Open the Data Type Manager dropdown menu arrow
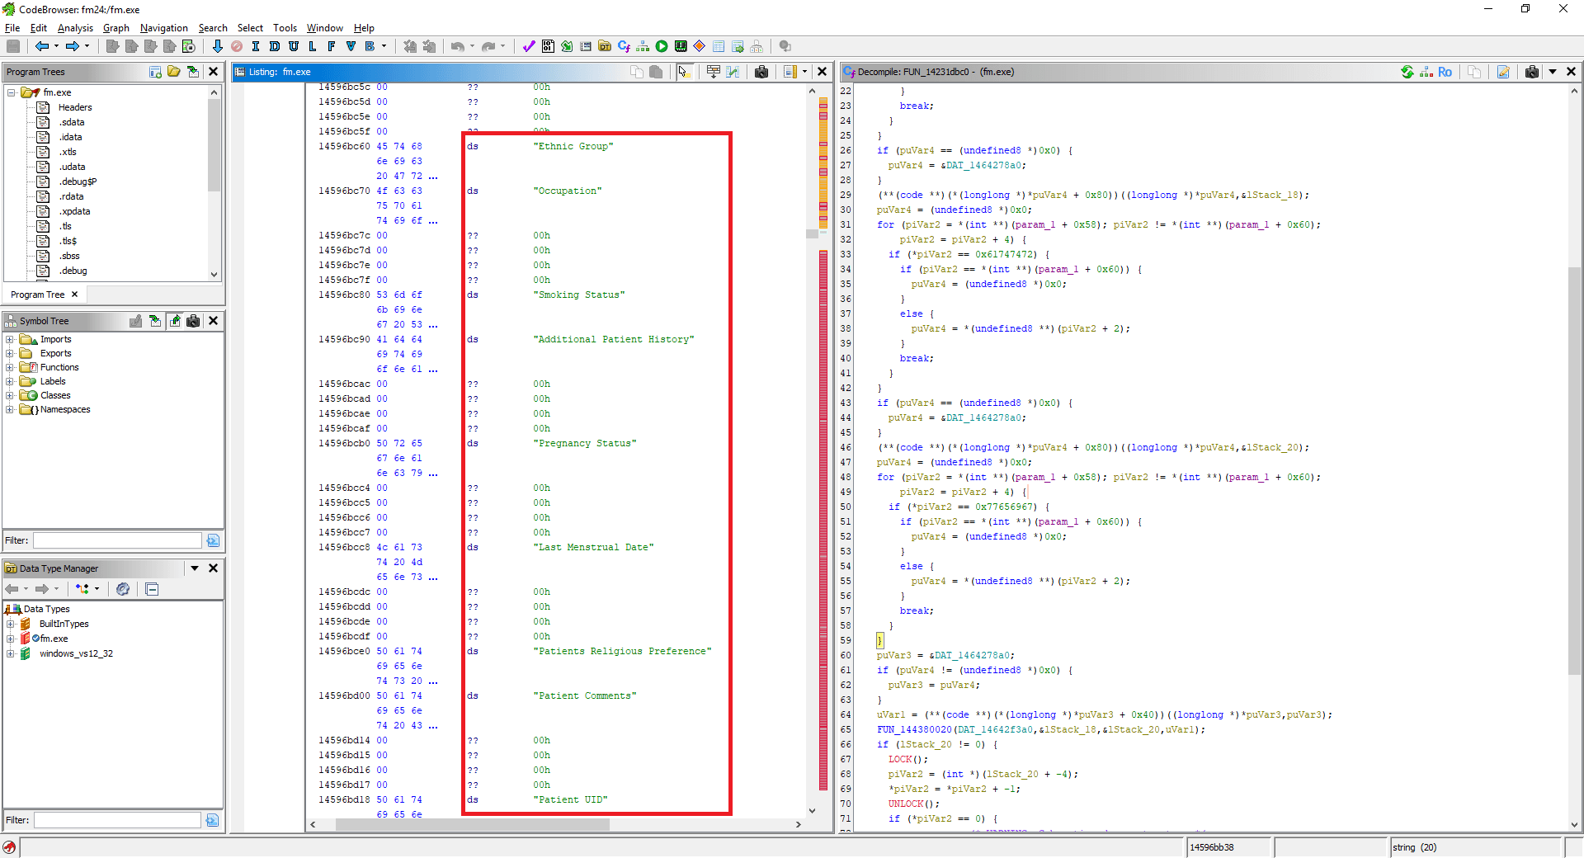The height and width of the screenshot is (858, 1584). coord(195,568)
